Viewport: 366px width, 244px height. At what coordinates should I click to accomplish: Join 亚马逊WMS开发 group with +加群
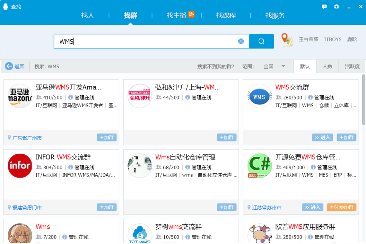click(107, 137)
